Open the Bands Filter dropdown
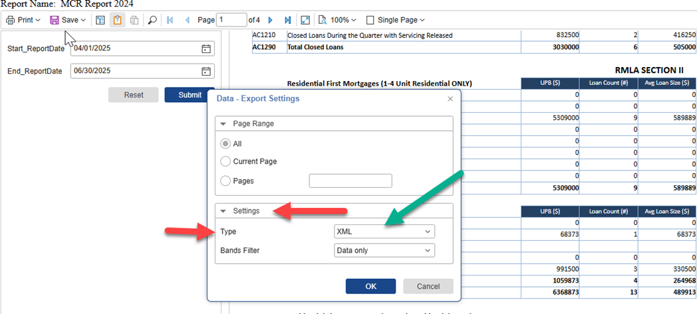The width and height of the screenshot is (697, 314). pos(384,250)
